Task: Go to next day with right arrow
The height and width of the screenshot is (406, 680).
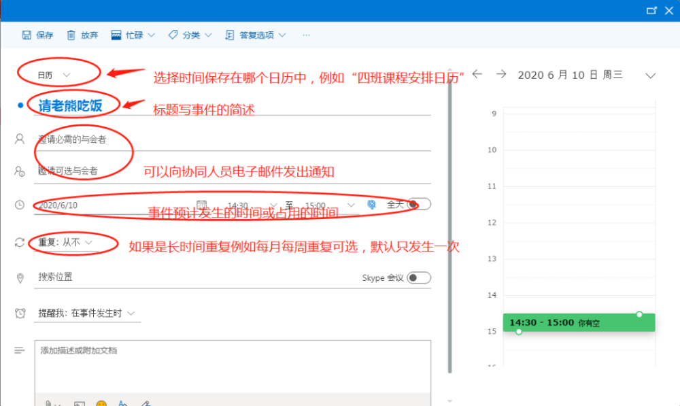Action: click(501, 74)
